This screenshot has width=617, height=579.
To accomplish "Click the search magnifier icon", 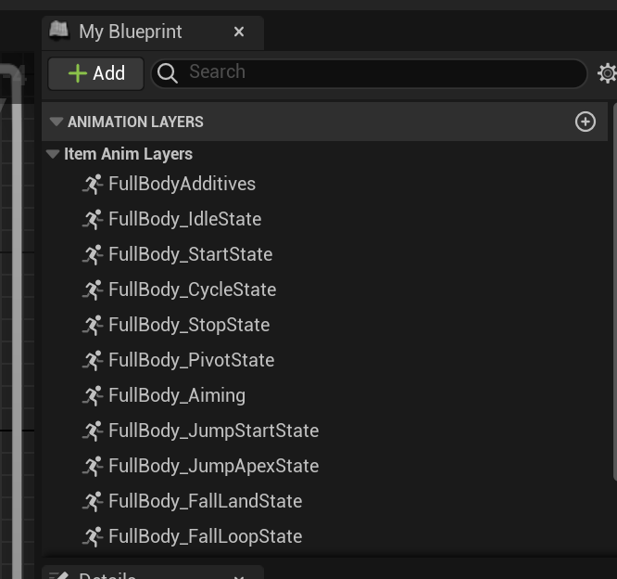I will coord(168,73).
